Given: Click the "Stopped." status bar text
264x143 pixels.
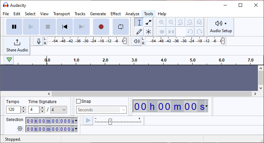Looking at the screenshot, I should [x=13, y=139].
